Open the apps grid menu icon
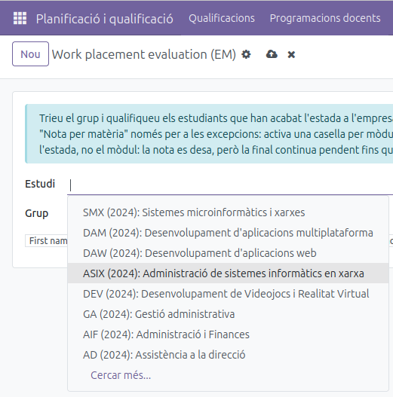The width and height of the screenshot is (393, 397). tap(20, 18)
